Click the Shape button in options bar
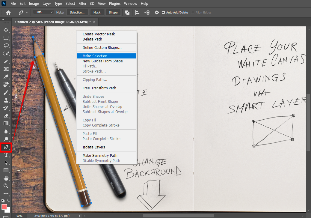This screenshot has height=218, width=311. [113, 13]
